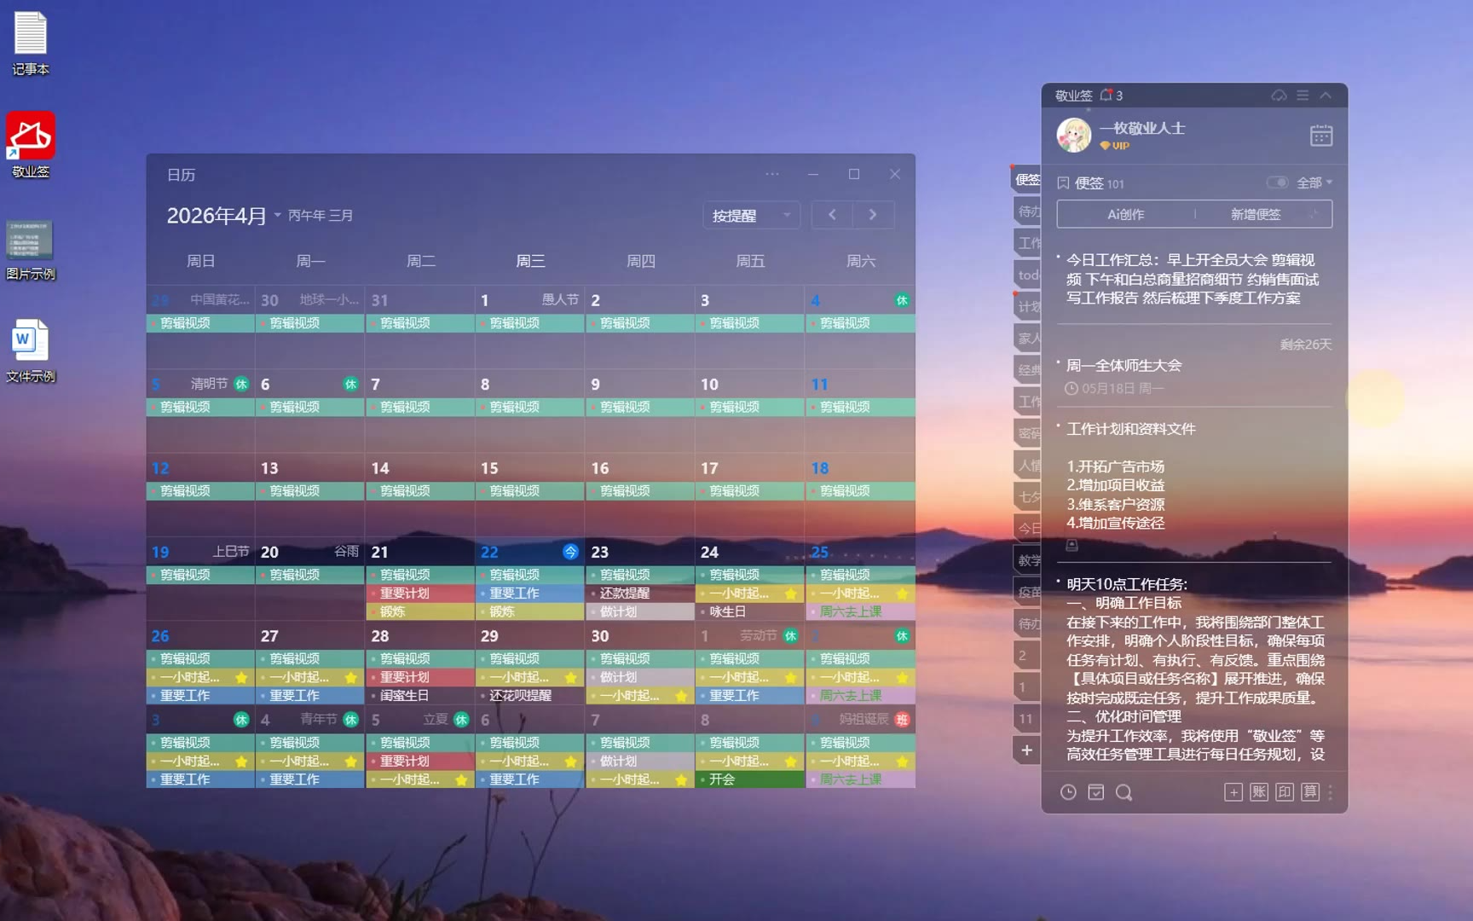
Task: Click the clock reminder icon in bottom toolbar
Action: coord(1068,792)
